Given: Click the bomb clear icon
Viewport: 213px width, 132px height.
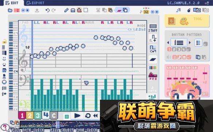Looking at the screenshot, I should (189, 10).
